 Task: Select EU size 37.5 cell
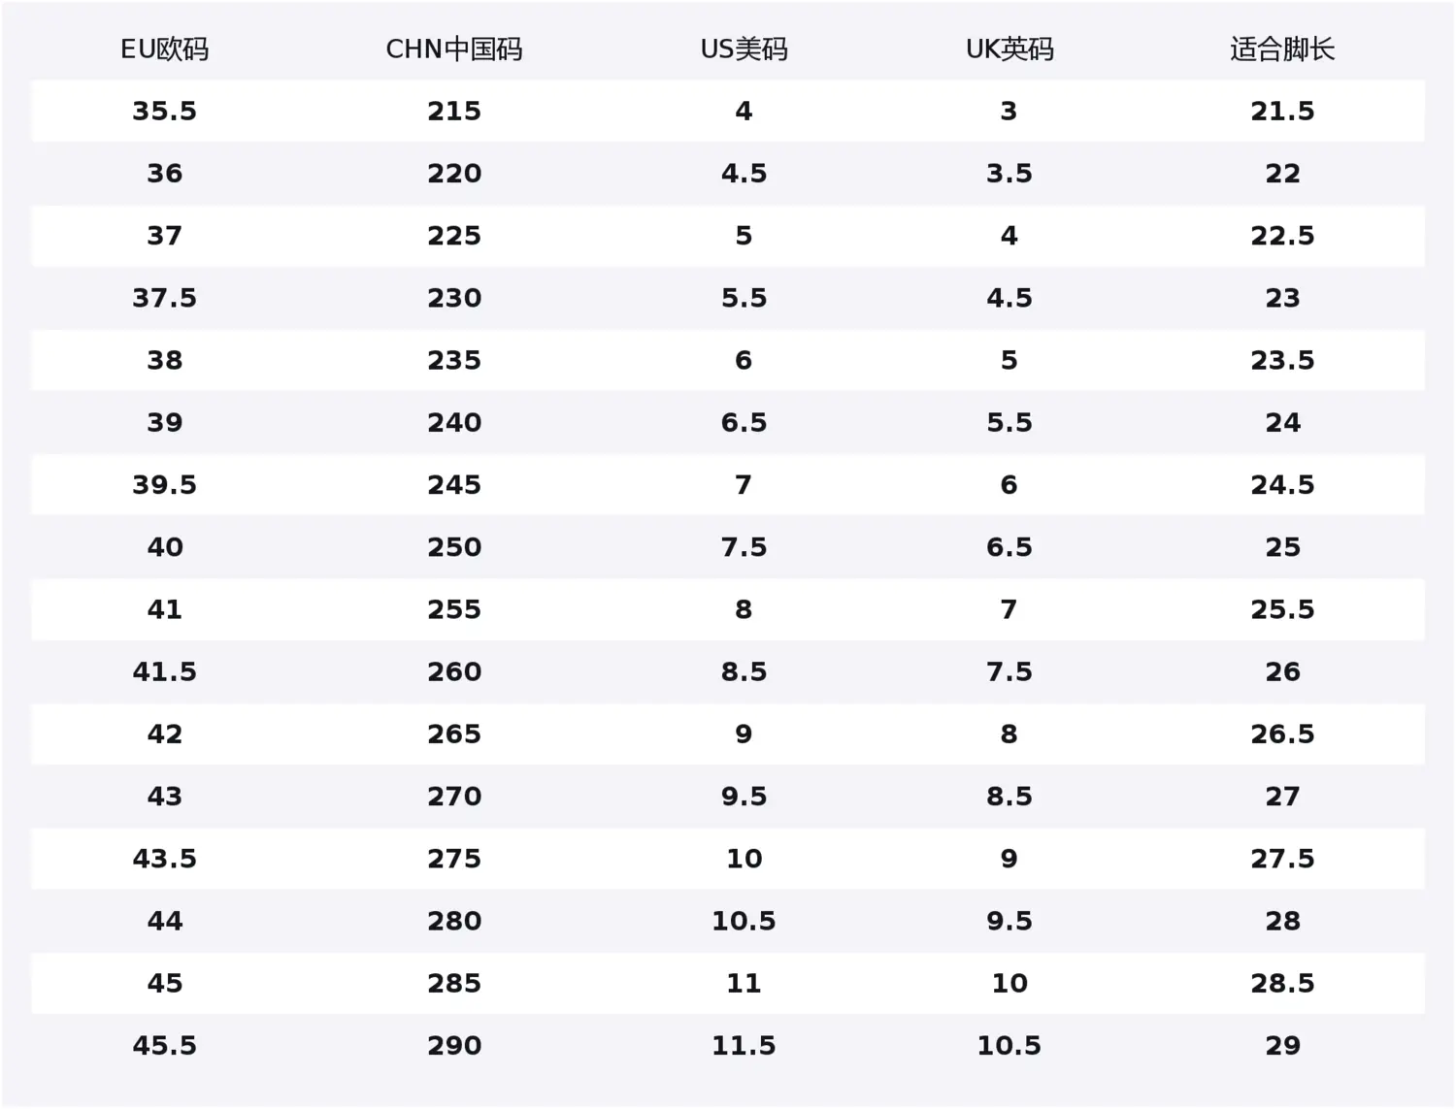164,298
